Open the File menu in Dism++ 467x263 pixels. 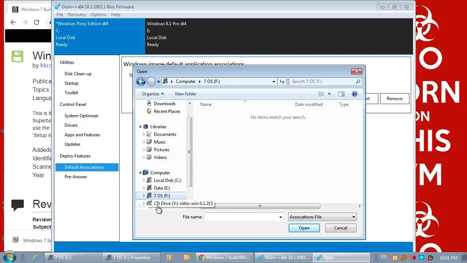(60, 15)
